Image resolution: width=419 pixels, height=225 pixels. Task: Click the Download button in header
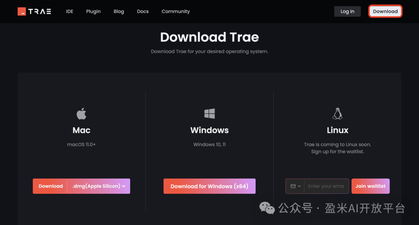tap(385, 12)
